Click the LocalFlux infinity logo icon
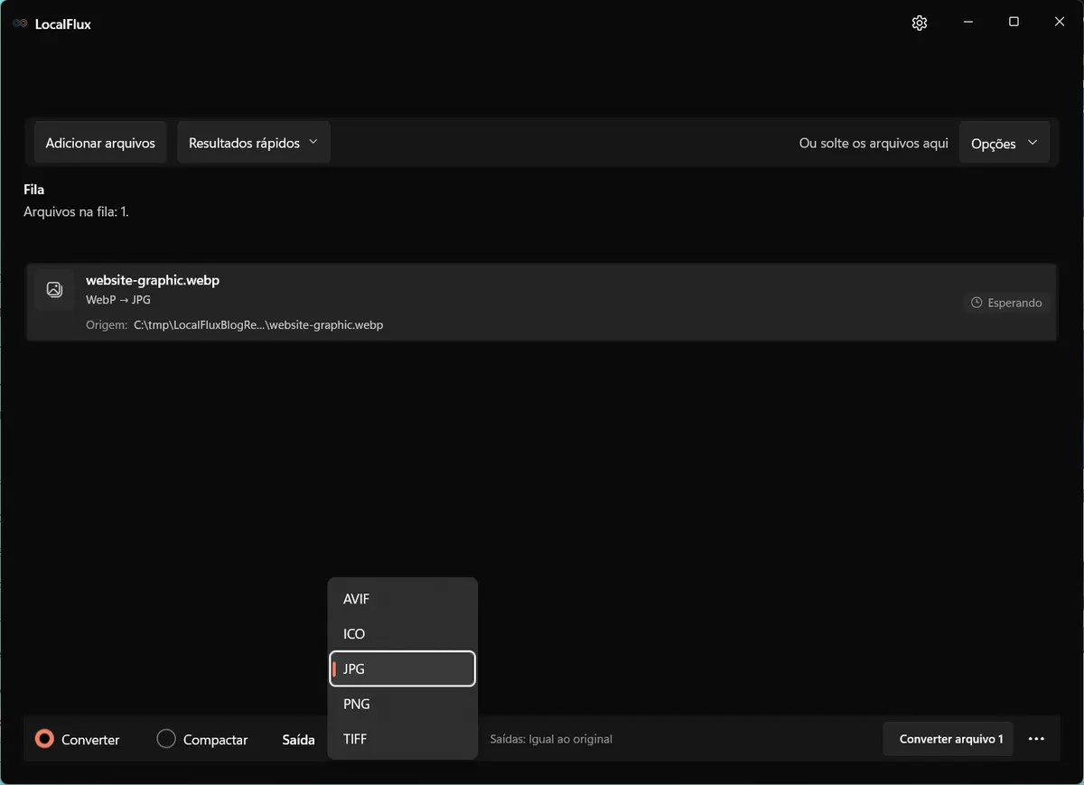This screenshot has width=1084, height=785. pos(20,23)
